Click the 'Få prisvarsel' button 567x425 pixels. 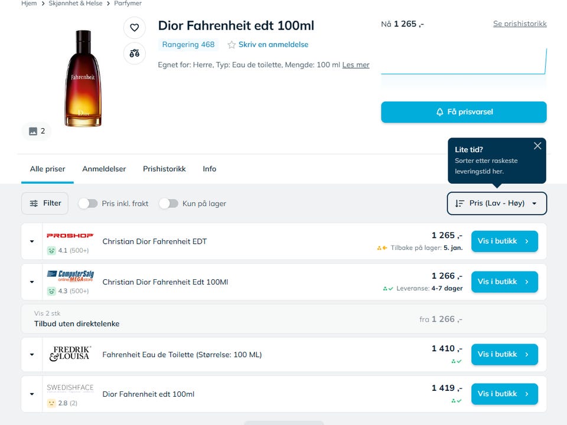464,112
